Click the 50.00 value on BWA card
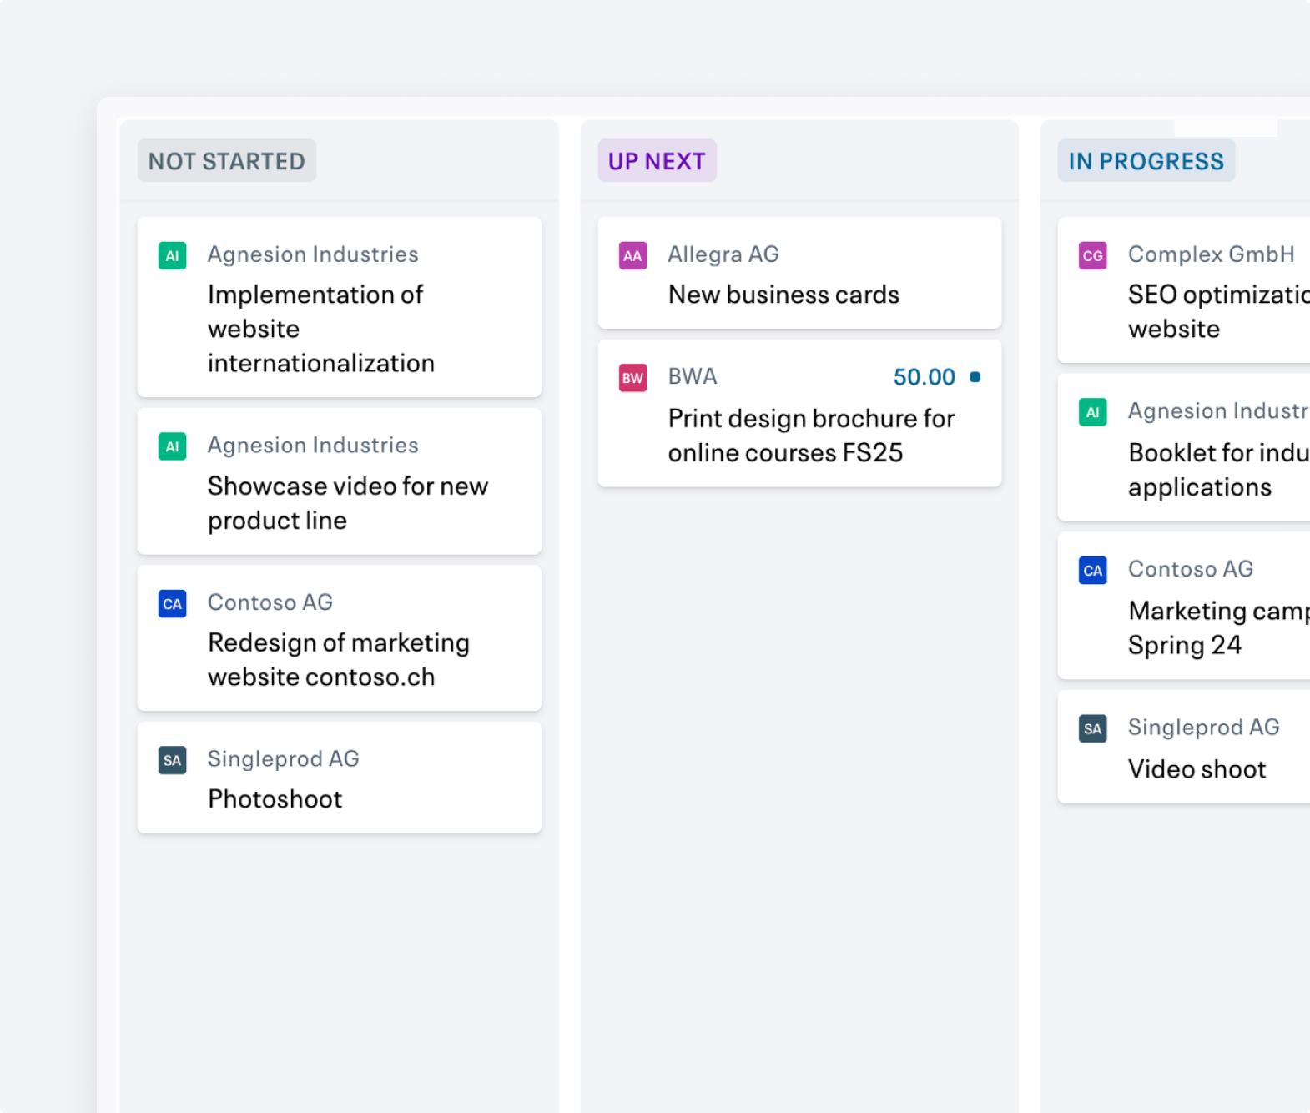Screen dimensions: 1310x1113 (924, 377)
